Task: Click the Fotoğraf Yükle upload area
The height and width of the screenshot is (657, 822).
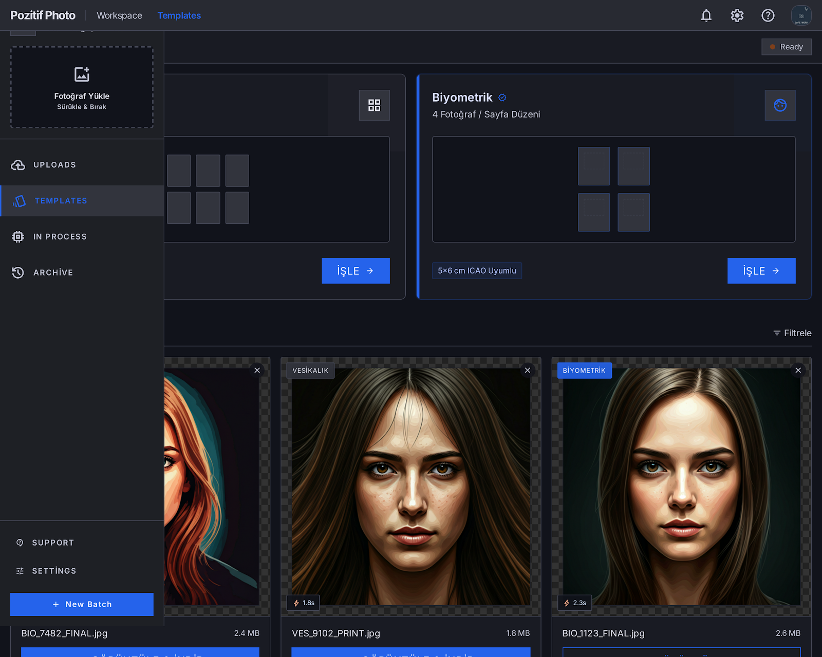Action: tap(82, 87)
